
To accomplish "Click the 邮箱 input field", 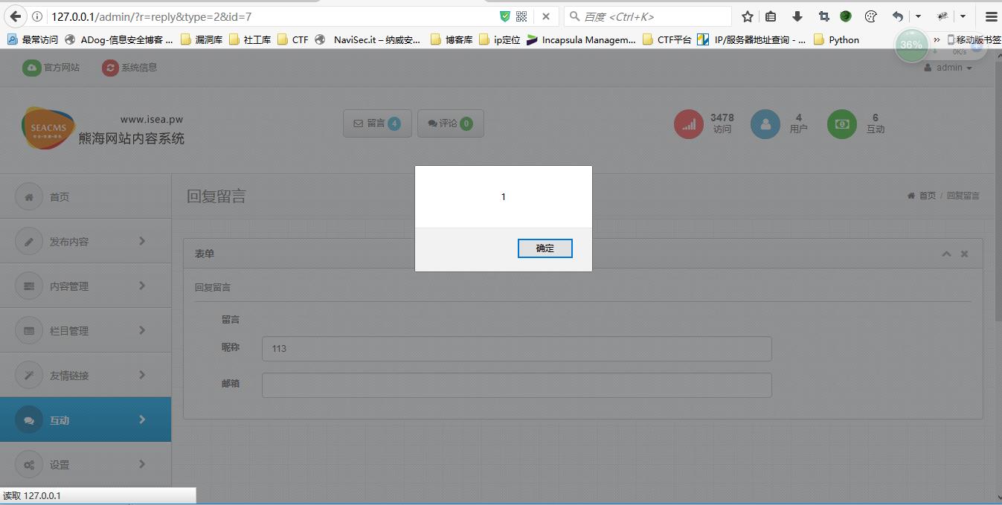I will click(517, 385).
